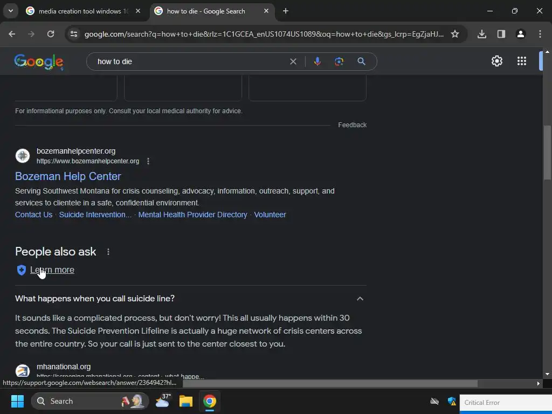
Task: Open People also ask options menu
Action: pos(108,252)
